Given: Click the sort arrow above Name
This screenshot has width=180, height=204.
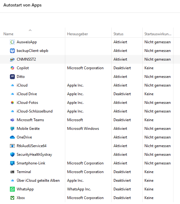Looking at the screenshot, I should coord(30,30).
